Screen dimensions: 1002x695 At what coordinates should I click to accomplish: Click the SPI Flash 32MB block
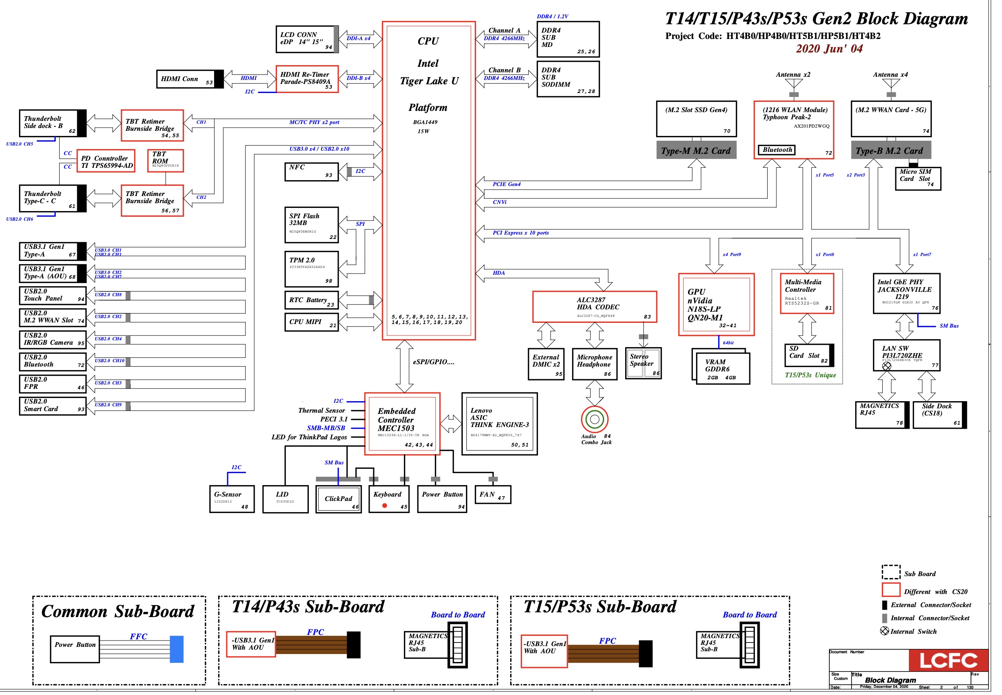pos(311,225)
